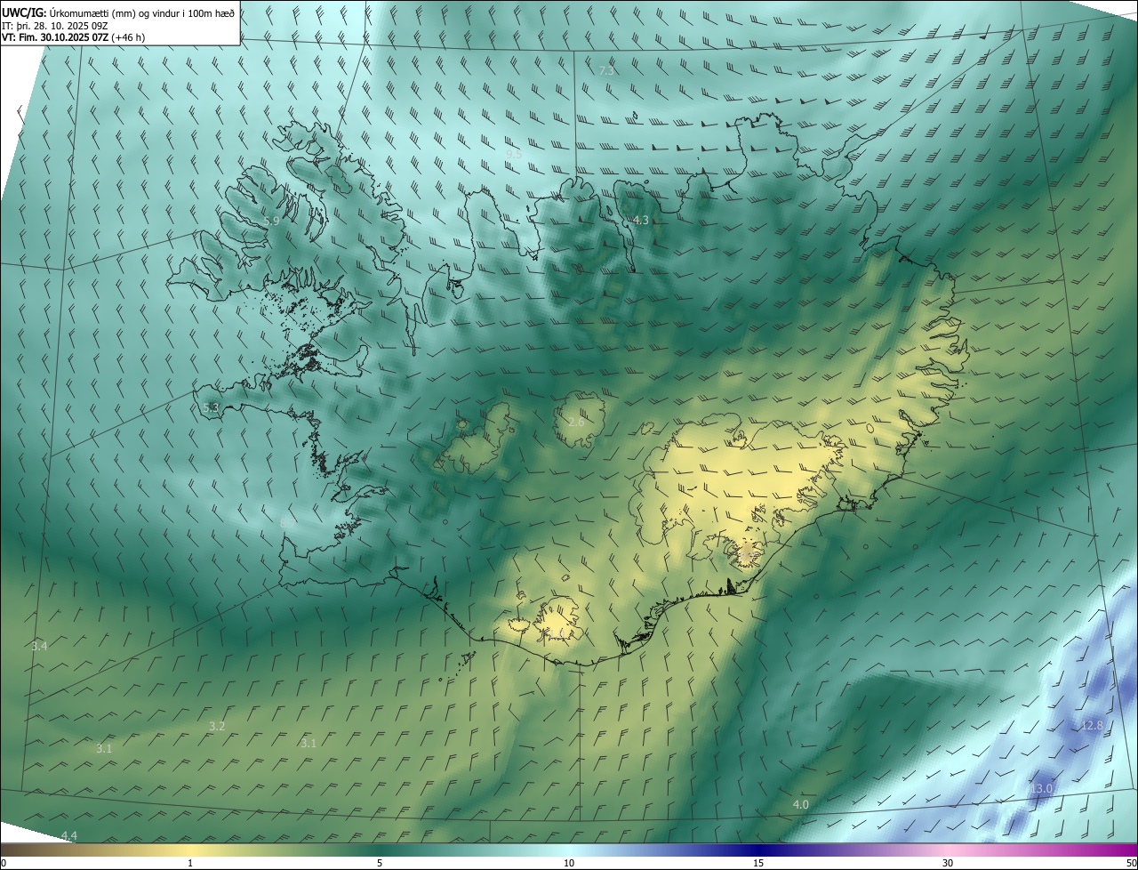Click the 12.8 value label on the map
The width and height of the screenshot is (1138, 870).
[1092, 725]
